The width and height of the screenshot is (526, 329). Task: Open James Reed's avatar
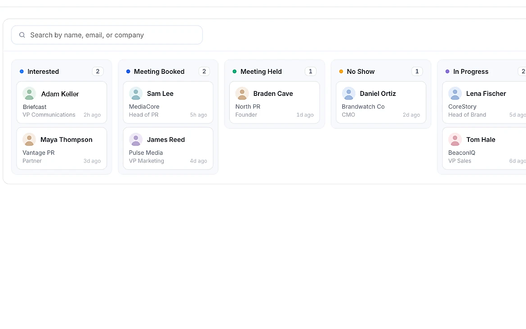coord(136,140)
